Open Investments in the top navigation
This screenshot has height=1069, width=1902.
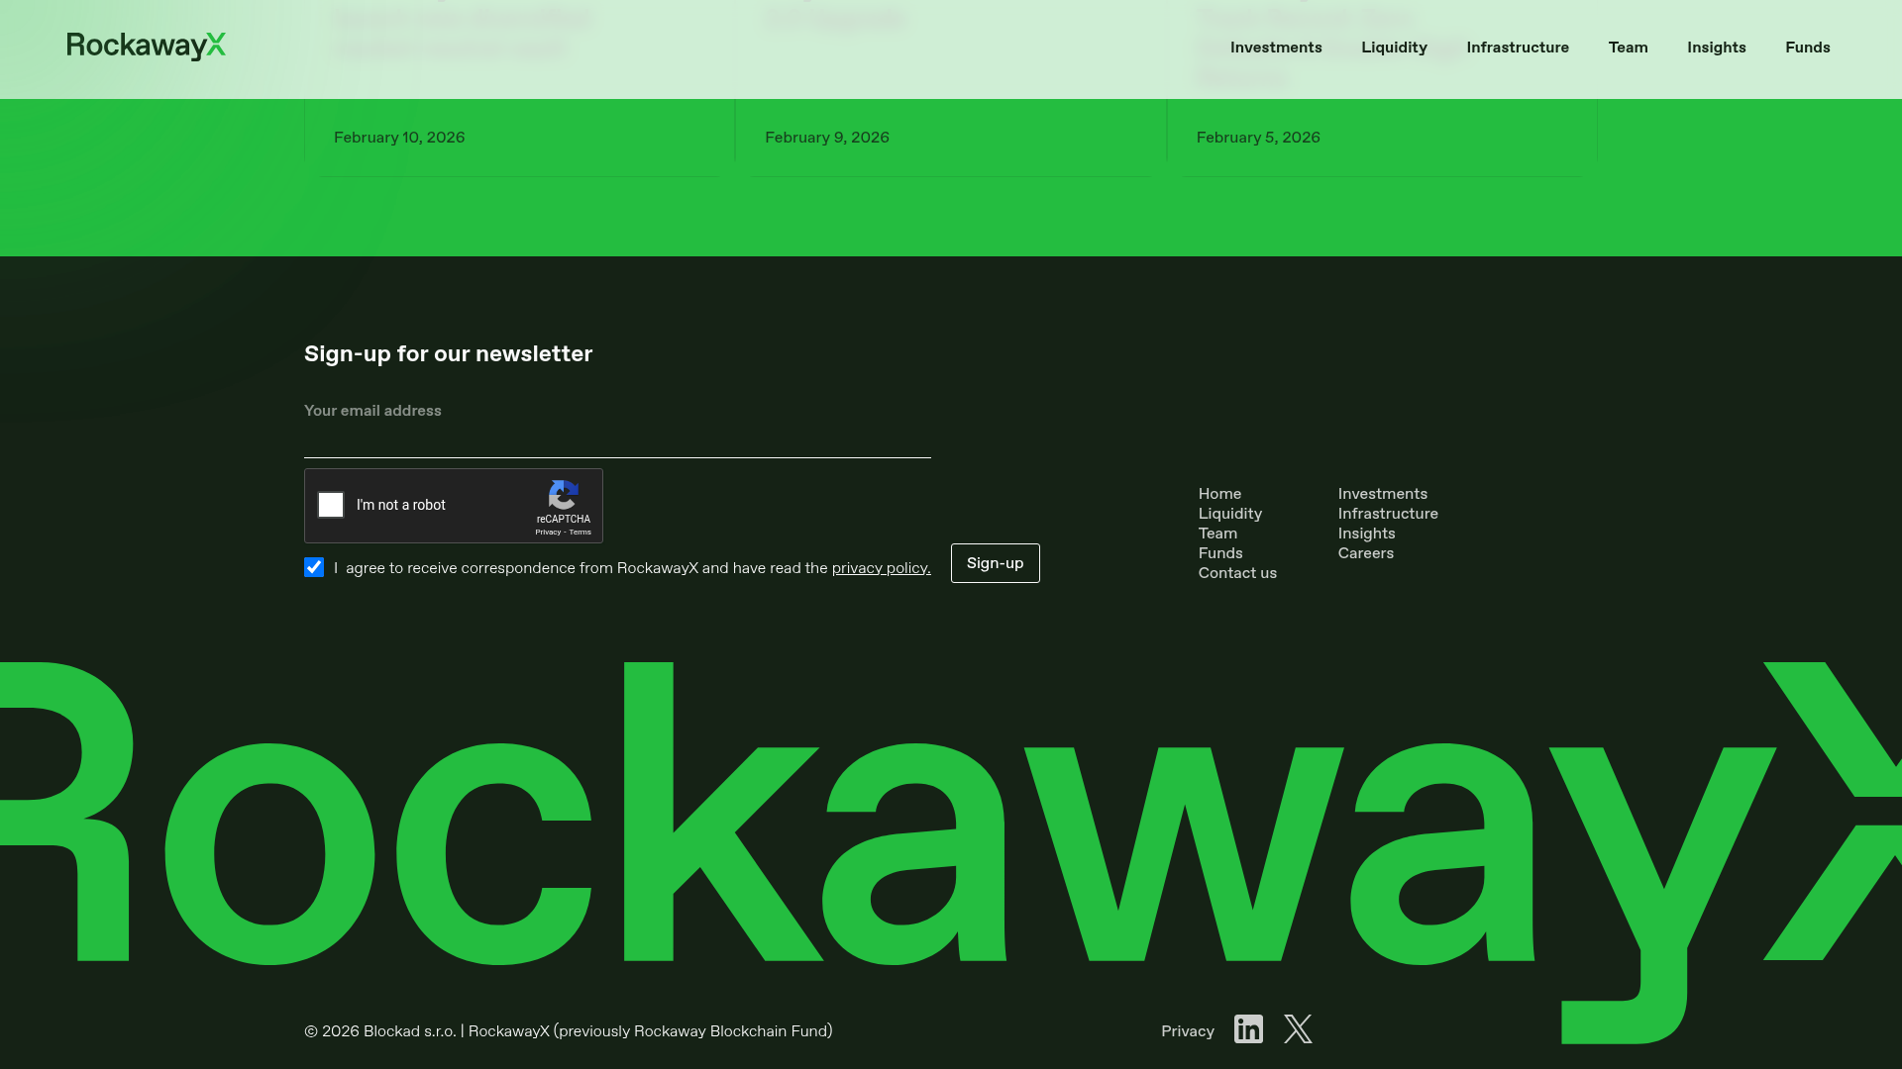point(1276,48)
